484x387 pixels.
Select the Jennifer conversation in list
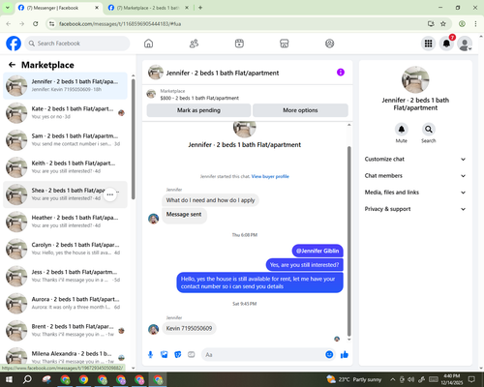[65, 86]
